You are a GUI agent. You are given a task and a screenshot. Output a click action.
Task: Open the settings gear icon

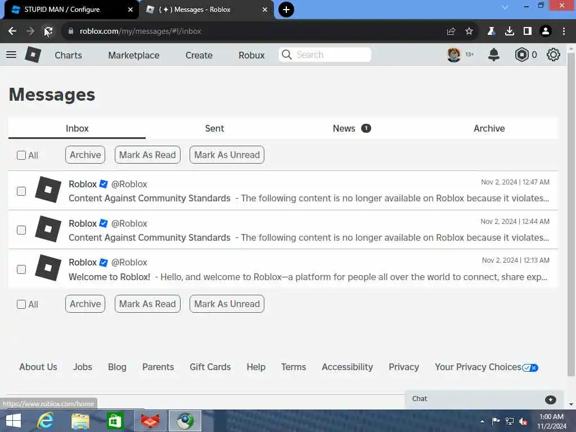coord(553,55)
